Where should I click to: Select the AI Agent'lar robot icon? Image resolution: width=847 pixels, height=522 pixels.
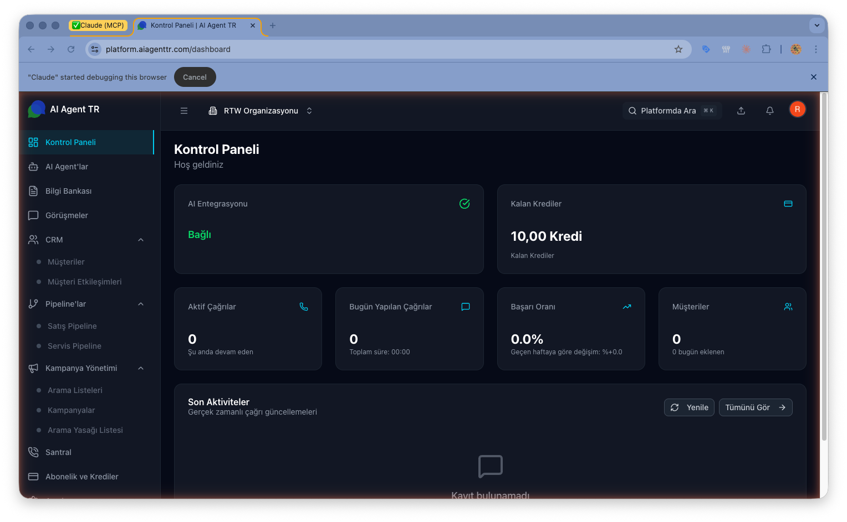33,167
